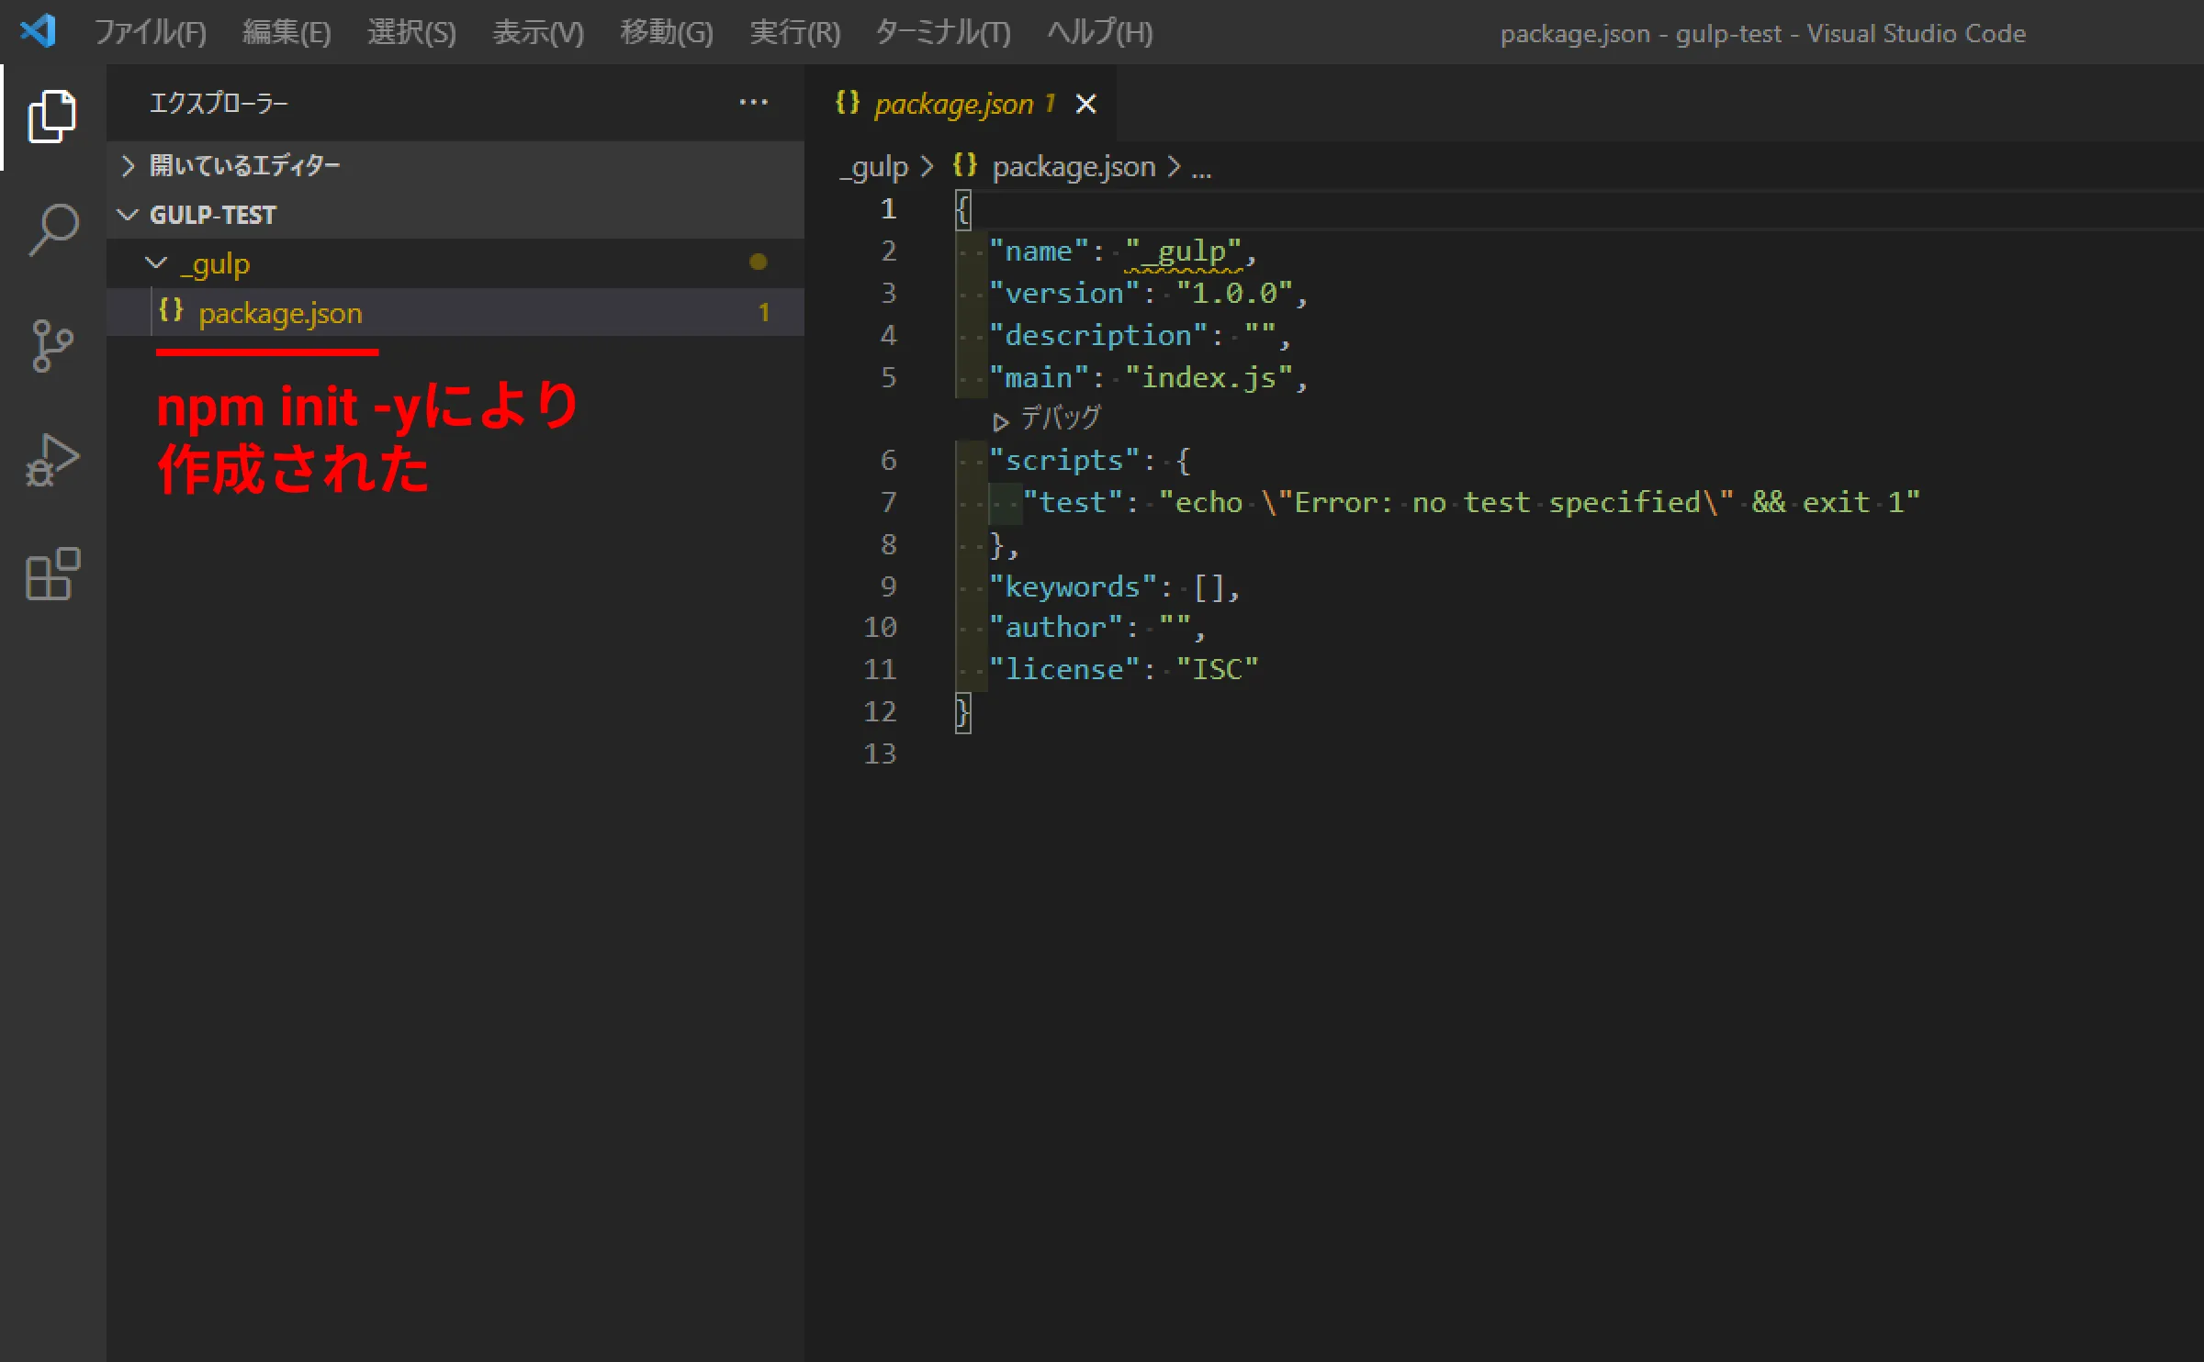Viewport: 2204px width, 1362px height.
Task: Open the Extensions view icon
Action: pos(52,575)
